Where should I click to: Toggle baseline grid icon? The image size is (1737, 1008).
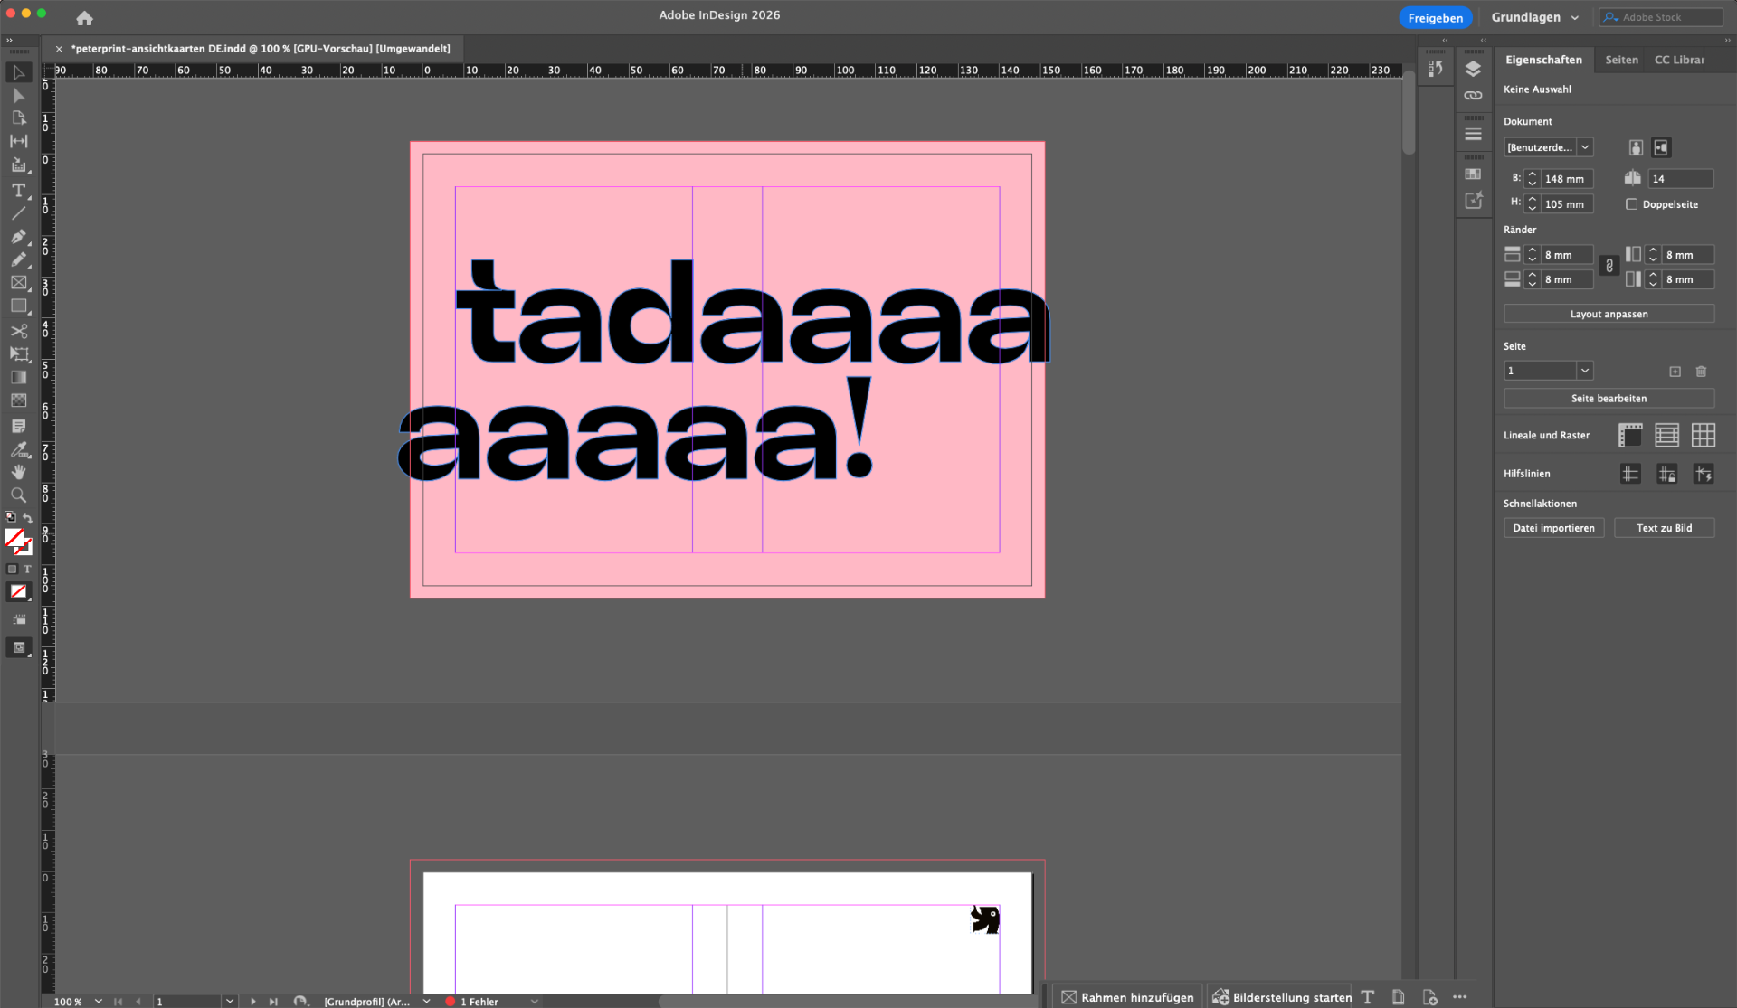[1666, 436]
